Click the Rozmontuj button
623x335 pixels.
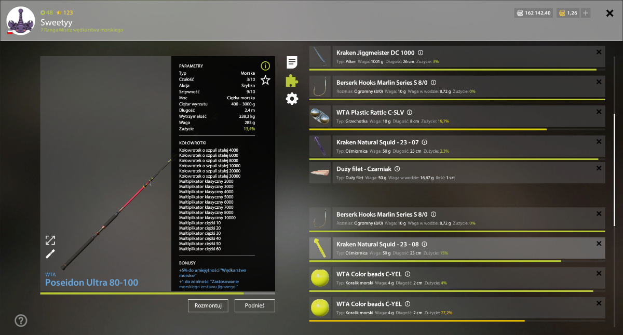[x=208, y=305]
